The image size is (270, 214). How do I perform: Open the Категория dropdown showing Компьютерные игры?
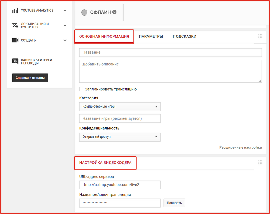[120, 106]
